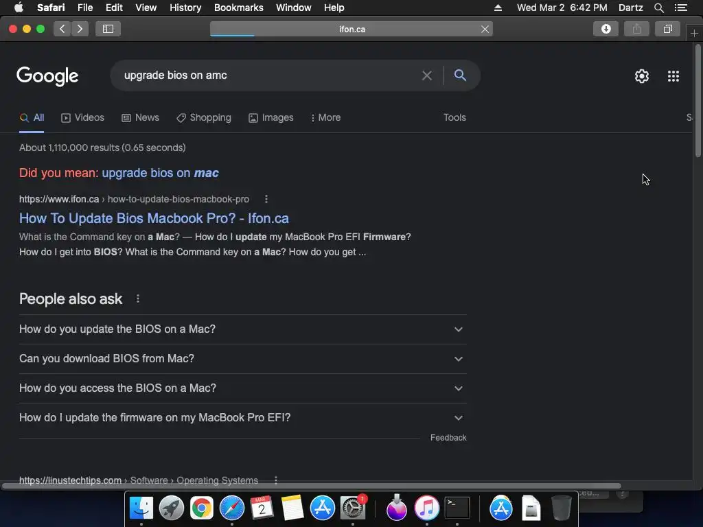
Task: Open iTunes music icon in Dock
Action: pyautogui.click(x=426, y=508)
